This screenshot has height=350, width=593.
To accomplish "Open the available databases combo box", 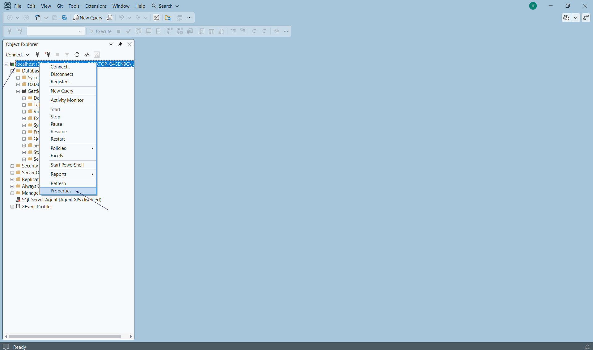I will click(56, 31).
